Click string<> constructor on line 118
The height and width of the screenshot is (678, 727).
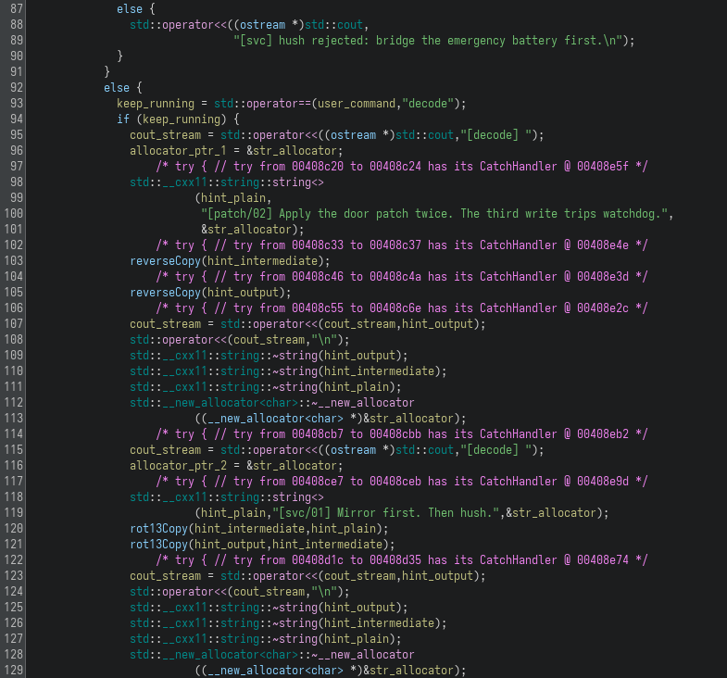pos(297,496)
